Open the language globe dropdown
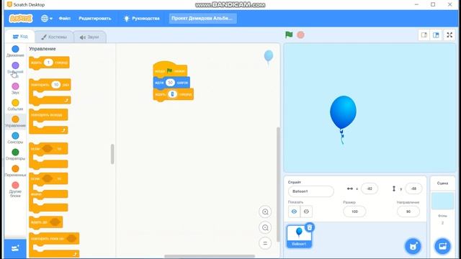Image resolution: width=461 pixels, height=259 pixels. point(46,19)
